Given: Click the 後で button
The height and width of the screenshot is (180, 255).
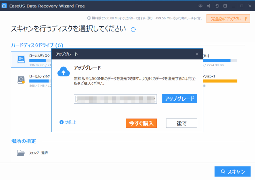Looking at the screenshot, I should [x=181, y=123].
